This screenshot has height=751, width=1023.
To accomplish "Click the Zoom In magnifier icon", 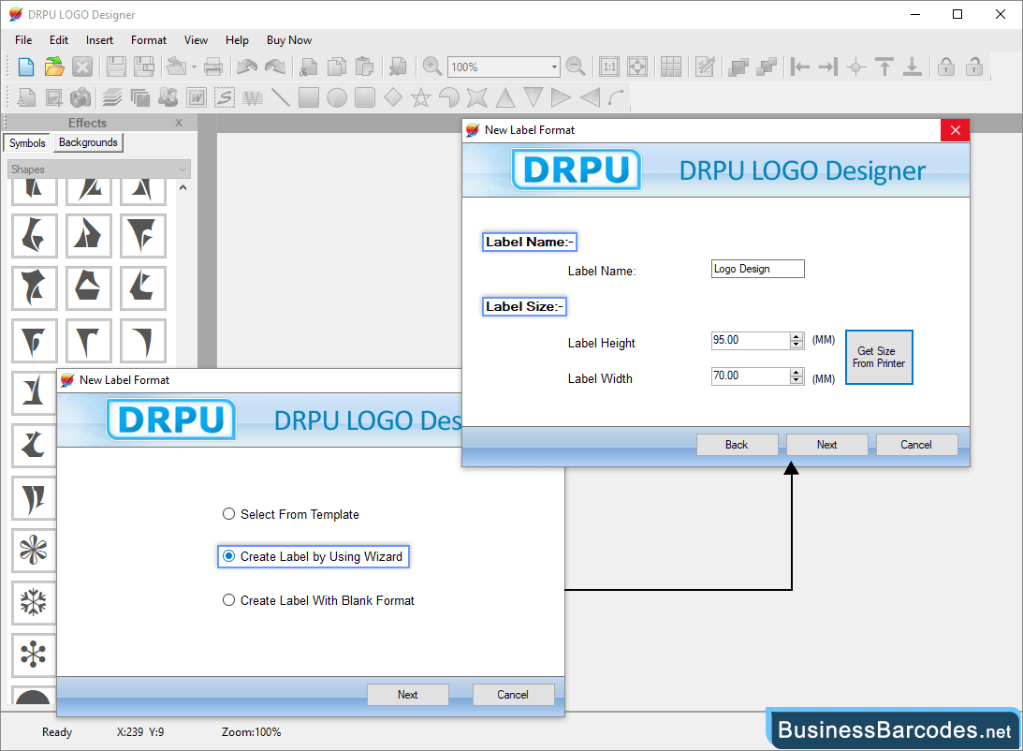I will click(x=431, y=66).
